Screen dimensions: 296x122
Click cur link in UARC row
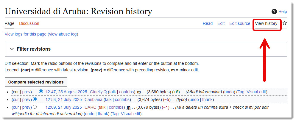[x=16, y=107]
